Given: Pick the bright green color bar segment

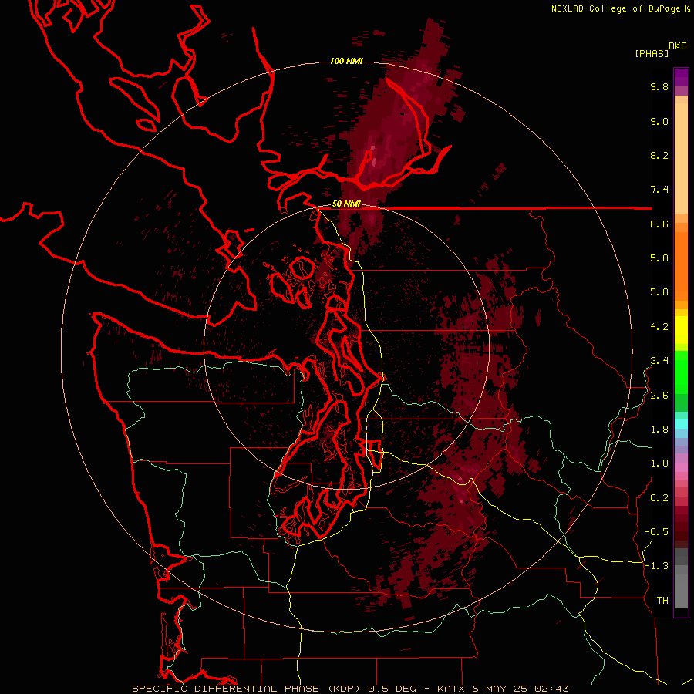Looking at the screenshot, I should [681, 372].
